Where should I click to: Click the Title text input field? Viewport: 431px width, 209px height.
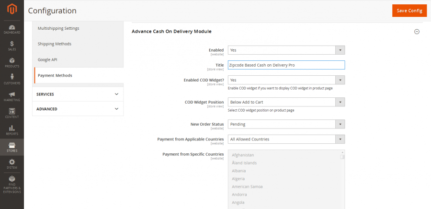click(286, 65)
